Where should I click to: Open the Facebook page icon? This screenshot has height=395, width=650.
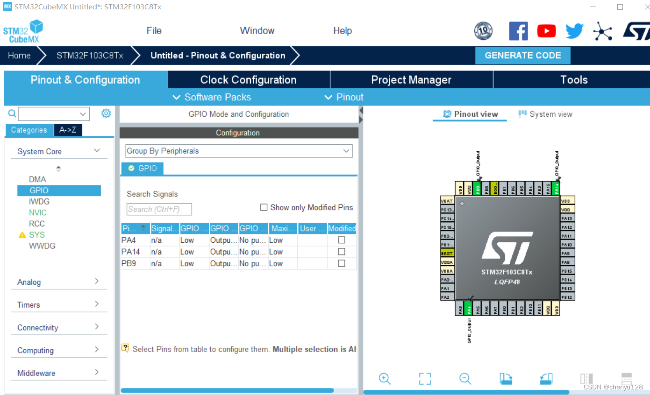click(518, 31)
